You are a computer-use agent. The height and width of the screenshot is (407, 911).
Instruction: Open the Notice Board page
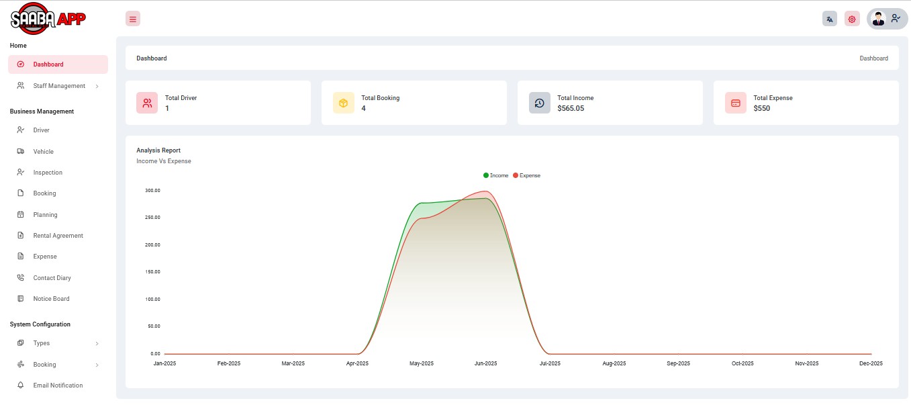(x=51, y=299)
